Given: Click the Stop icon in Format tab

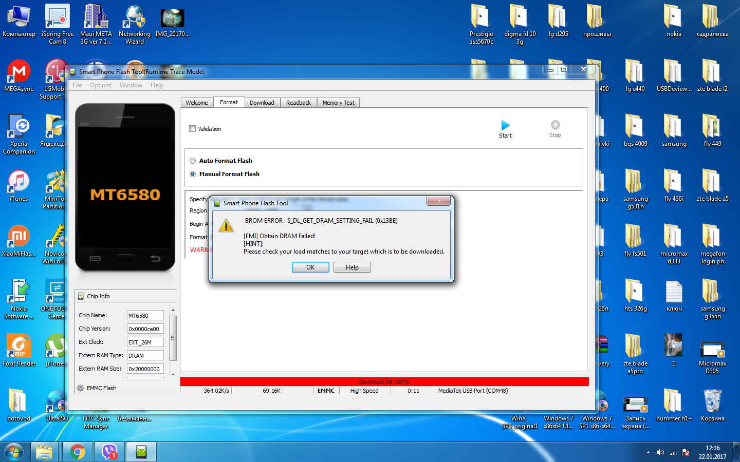Looking at the screenshot, I should click(555, 125).
